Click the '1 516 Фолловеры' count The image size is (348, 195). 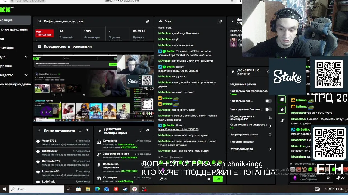point(92,34)
